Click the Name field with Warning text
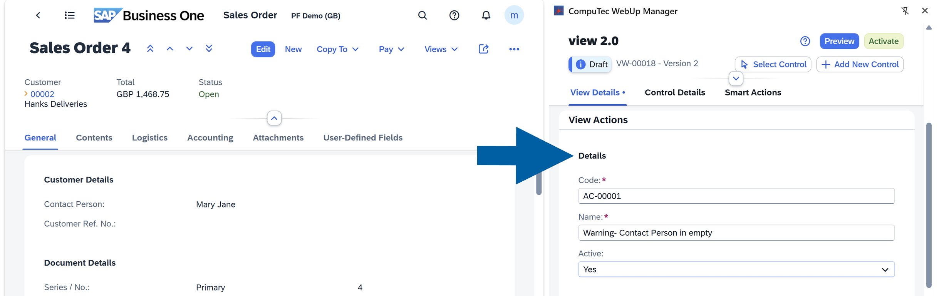Screen dimensions: 939x296 [736, 232]
